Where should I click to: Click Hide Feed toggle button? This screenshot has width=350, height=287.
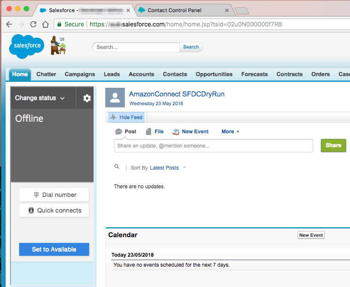pyautogui.click(x=127, y=117)
